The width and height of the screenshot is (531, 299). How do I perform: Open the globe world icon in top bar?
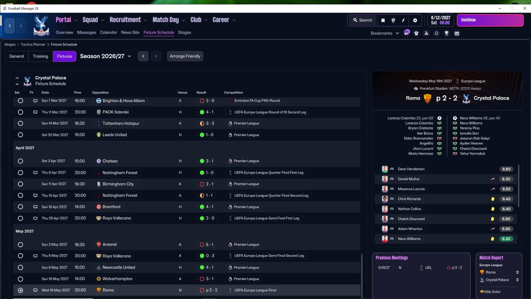pyautogui.click(x=393, y=20)
